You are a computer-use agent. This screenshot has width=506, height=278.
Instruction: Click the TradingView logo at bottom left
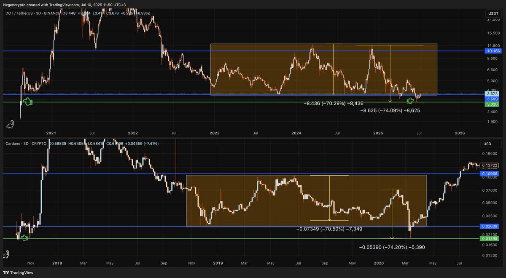coord(18,273)
